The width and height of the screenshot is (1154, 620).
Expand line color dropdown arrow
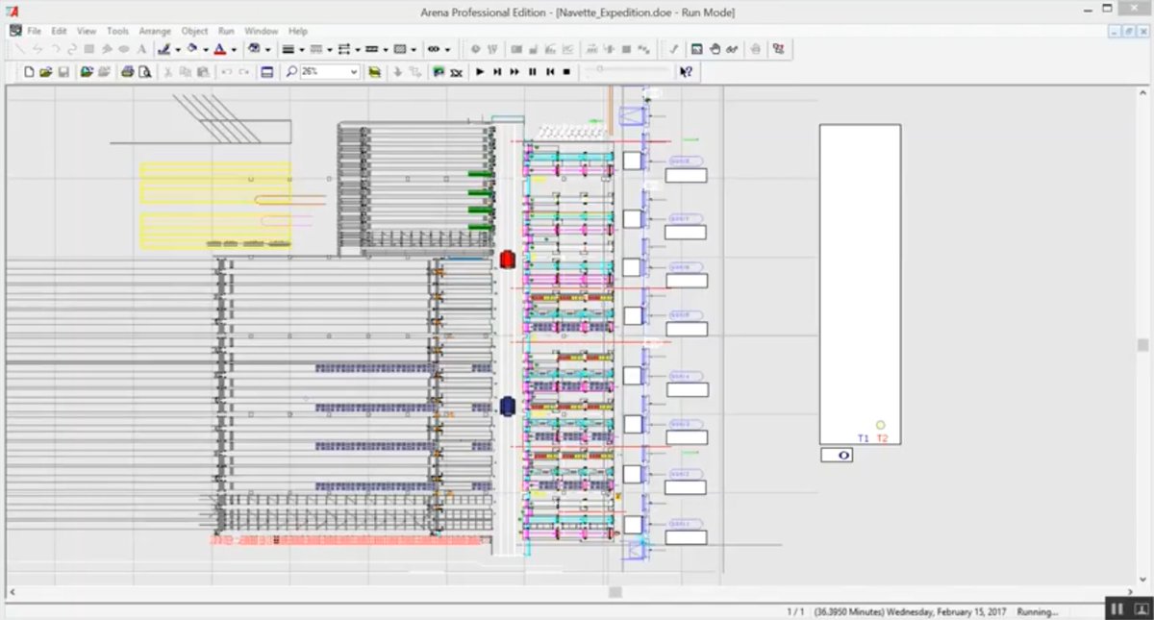coord(177,50)
